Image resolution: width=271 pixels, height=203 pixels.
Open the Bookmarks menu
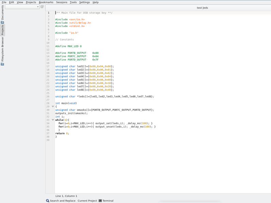[x=46, y=2]
